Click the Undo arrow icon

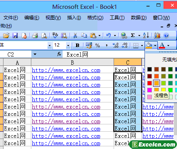[109, 35]
